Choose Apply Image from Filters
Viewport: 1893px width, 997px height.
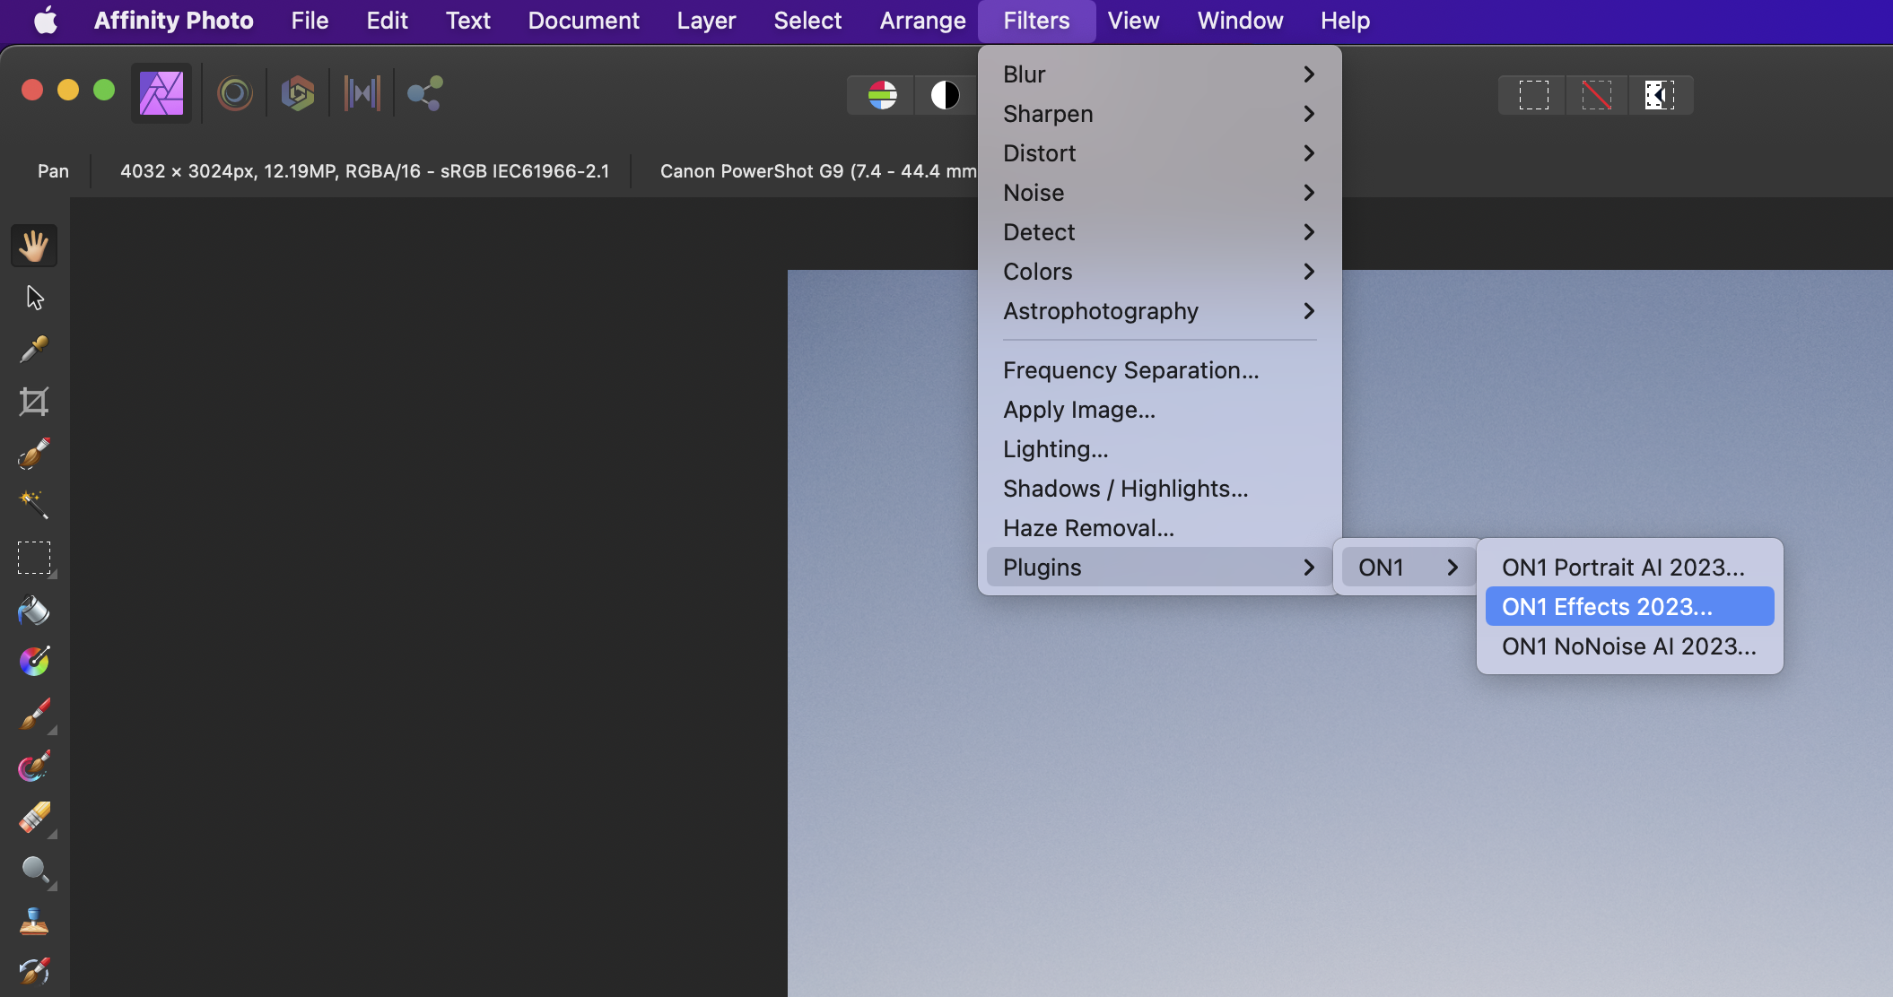[1160, 410]
